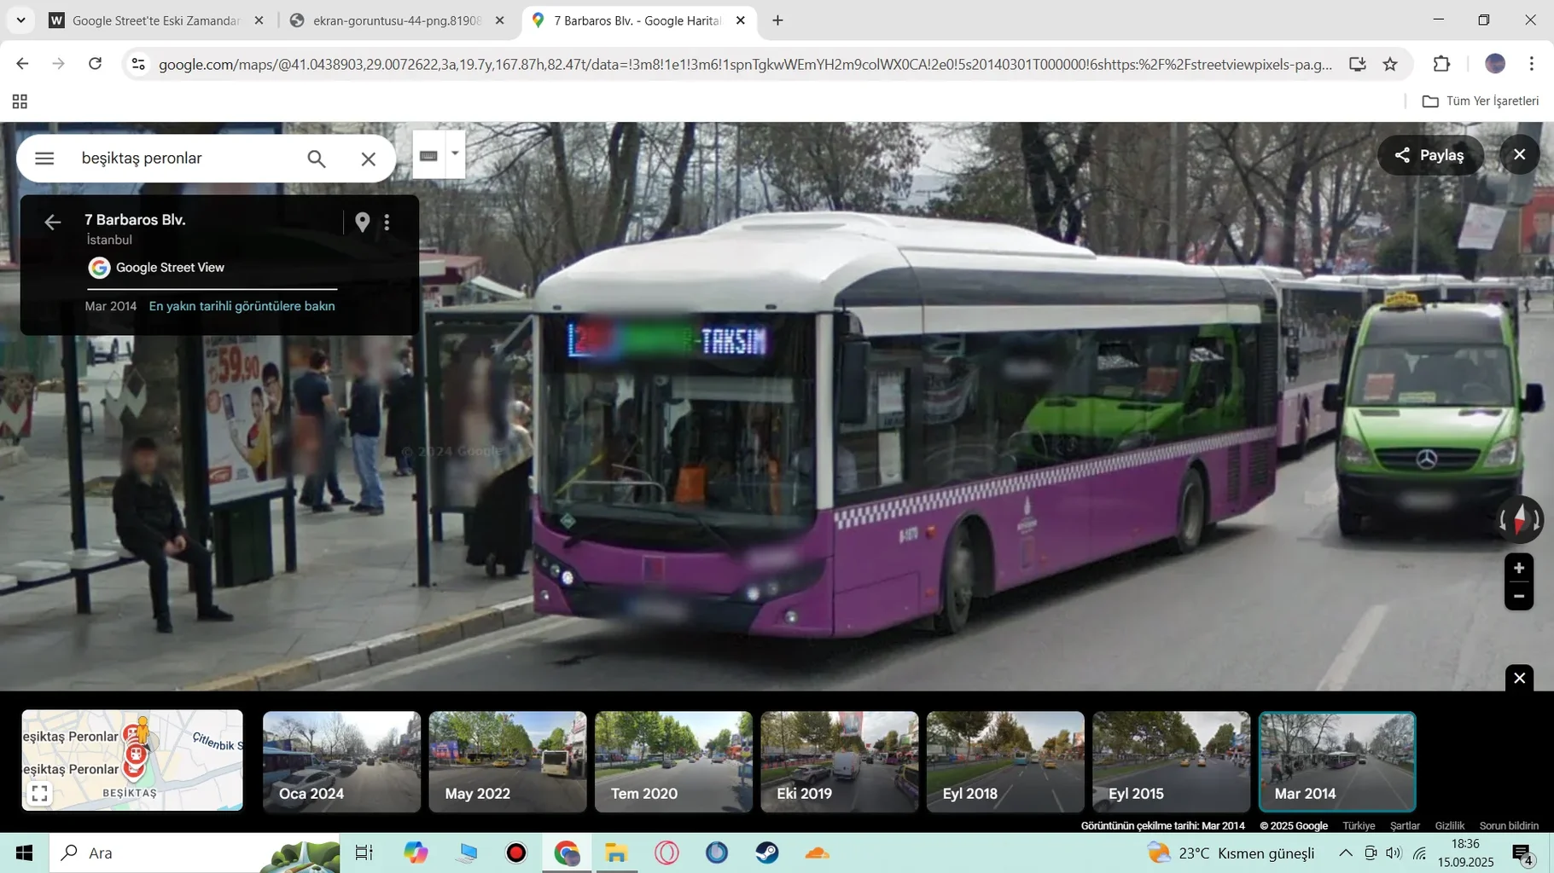Viewport: 1554px width, 873px height.
Task: Click the location pin icon in panel
Action: pyautogui.click(x=363, y=222)
